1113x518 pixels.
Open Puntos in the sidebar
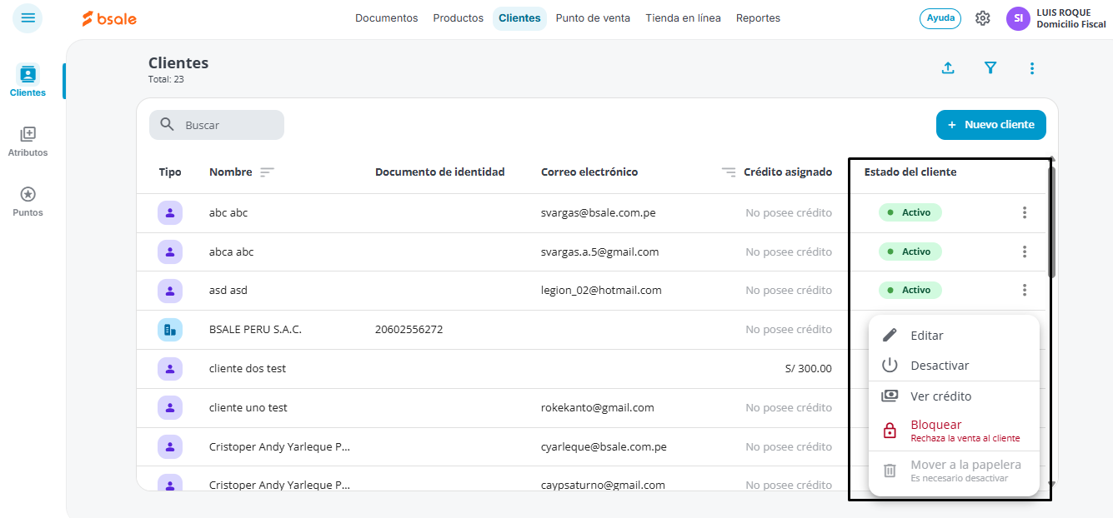pyautogui.click(x=28, y=202)
